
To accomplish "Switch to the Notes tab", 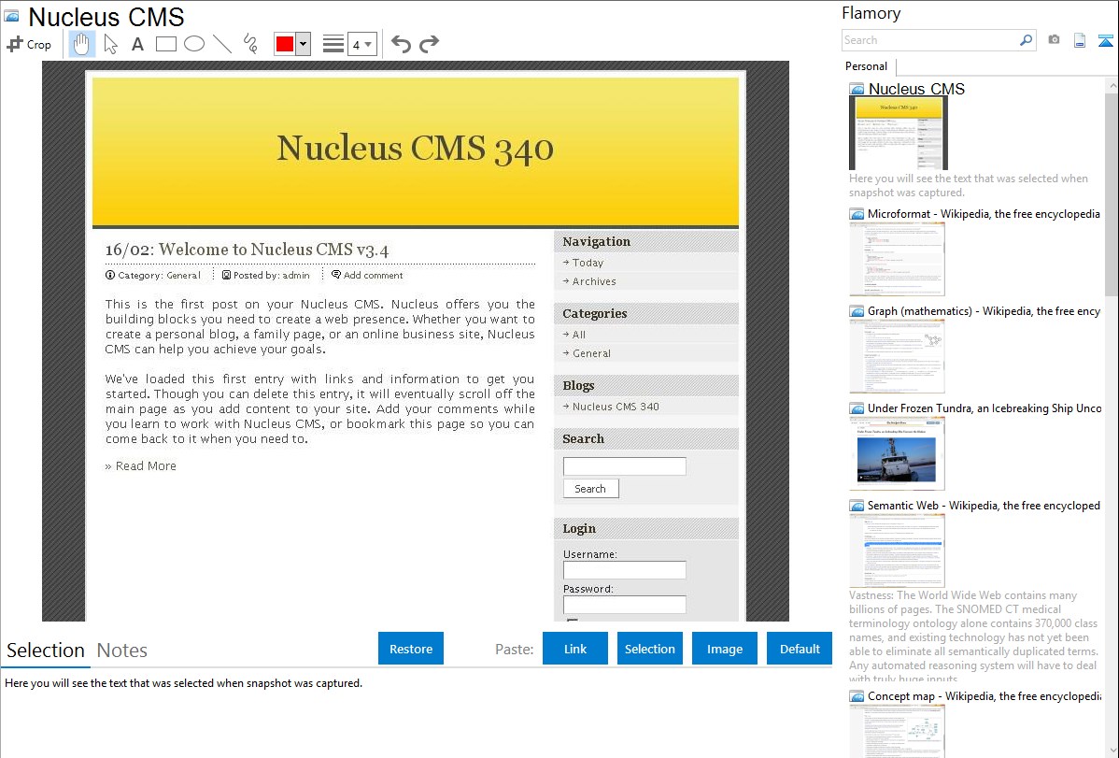I will [x=121, y=651].
